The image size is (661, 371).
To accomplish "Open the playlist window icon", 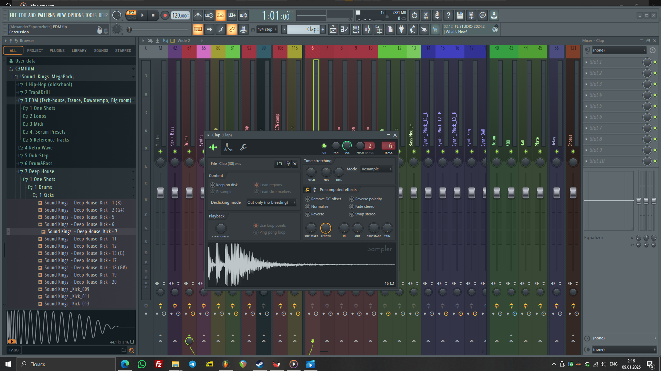I will (x=333, y=30).
